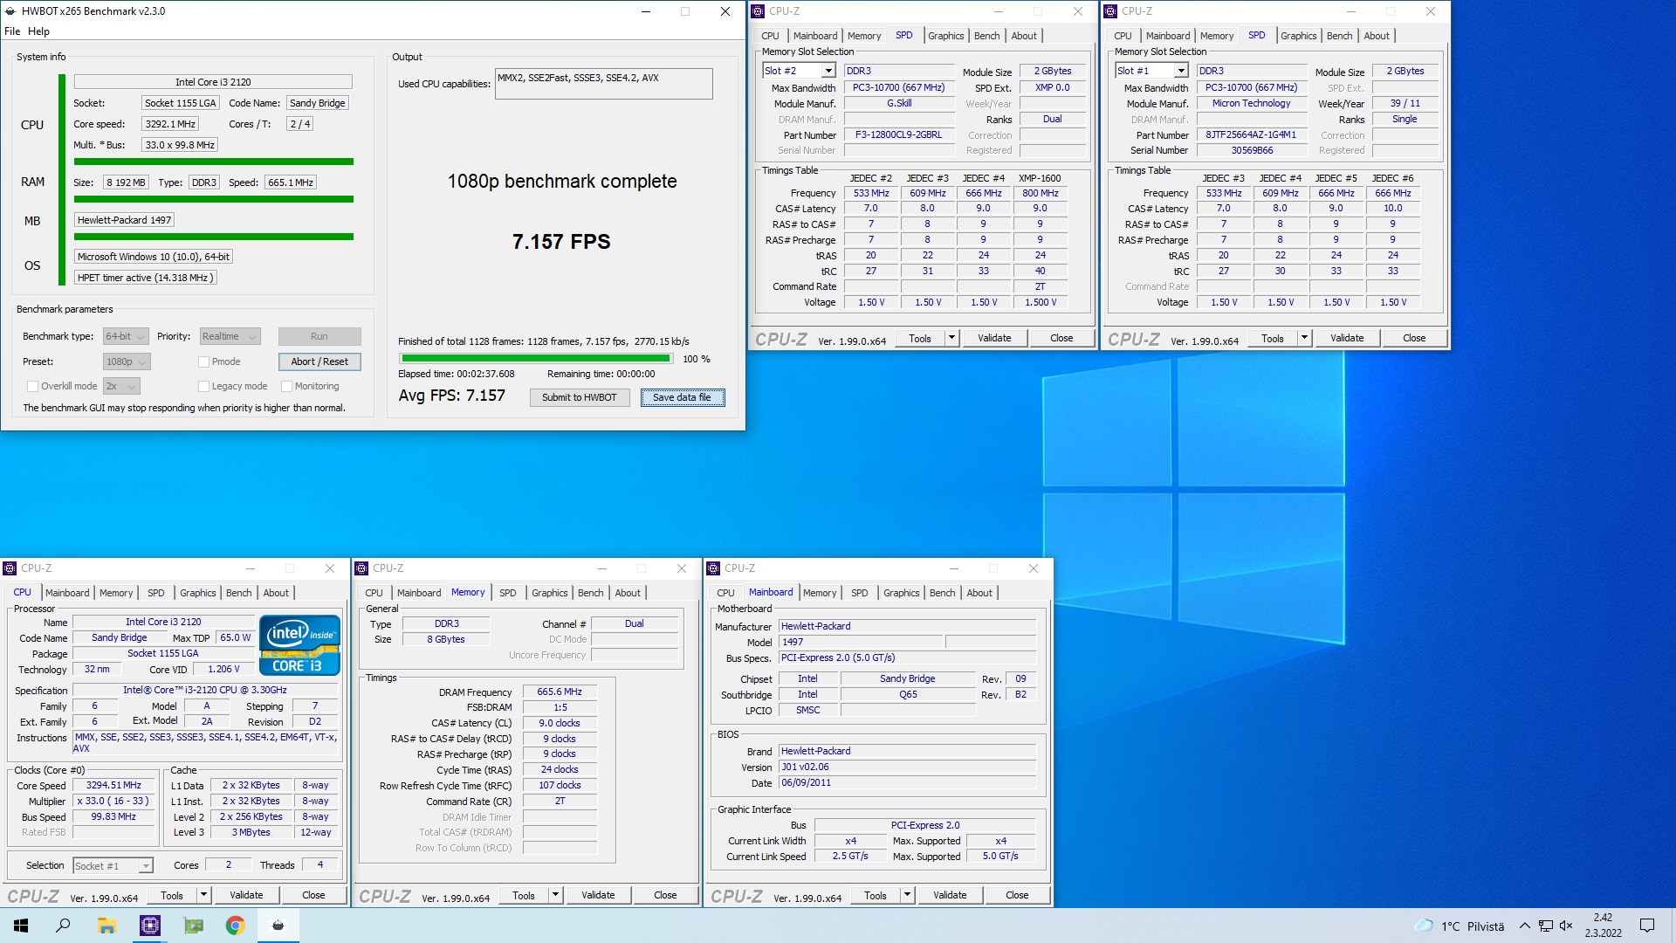Open the Windows Start menu
The image size is (1676, 943).
21,926
